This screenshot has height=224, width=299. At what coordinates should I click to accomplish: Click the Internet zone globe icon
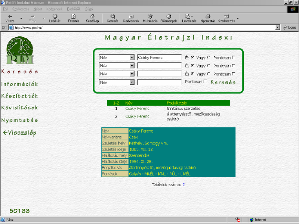252,220
